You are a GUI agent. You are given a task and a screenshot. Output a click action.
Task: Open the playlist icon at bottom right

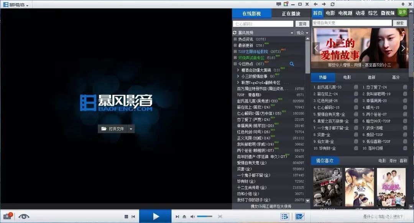click(284, 216)
